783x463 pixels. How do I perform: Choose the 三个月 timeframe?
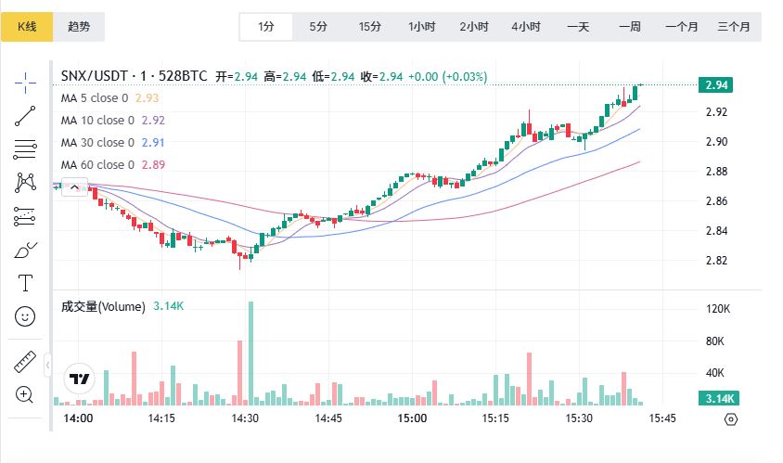point(733,27)
